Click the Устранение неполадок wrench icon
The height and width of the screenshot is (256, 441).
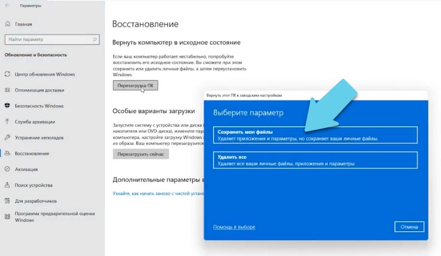click(7, 137)
